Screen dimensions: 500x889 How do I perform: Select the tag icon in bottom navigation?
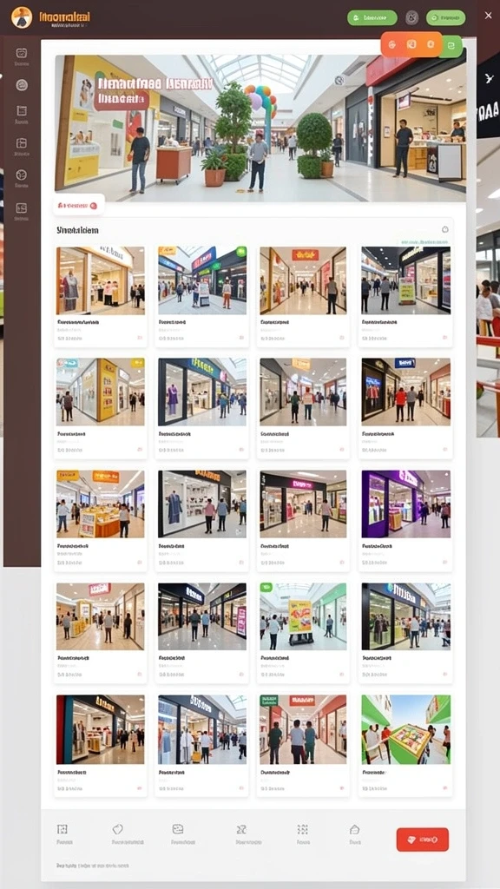coord(118,829)
